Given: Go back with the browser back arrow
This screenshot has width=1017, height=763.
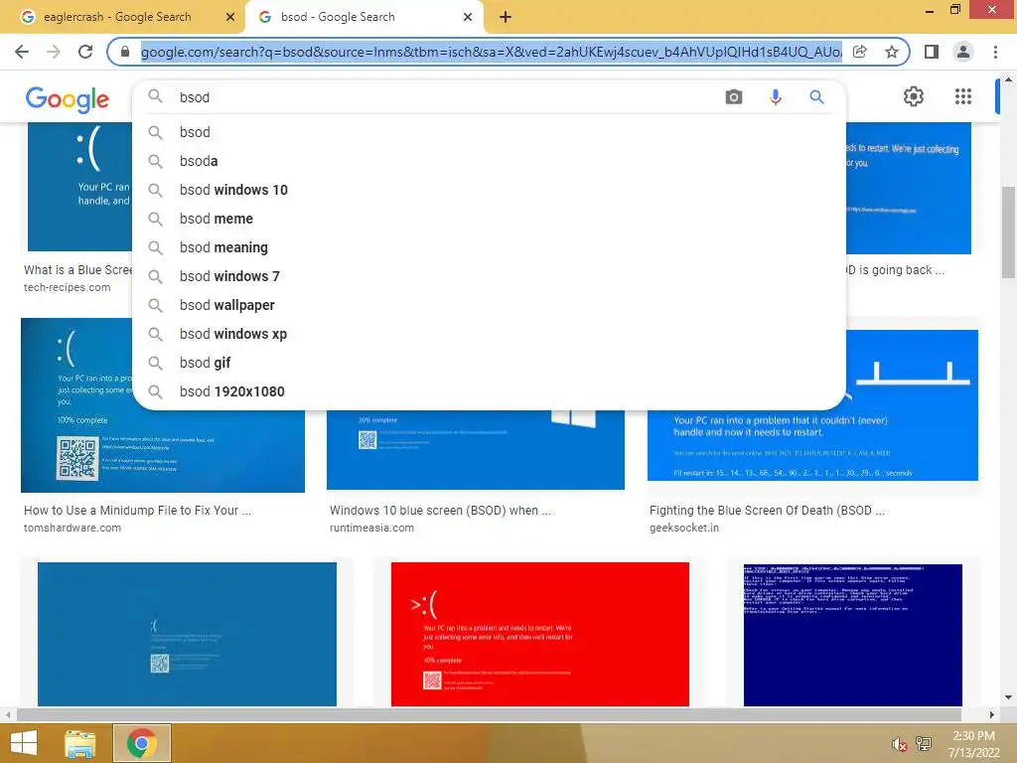Looking at the screenshot, I should [22, 52].
